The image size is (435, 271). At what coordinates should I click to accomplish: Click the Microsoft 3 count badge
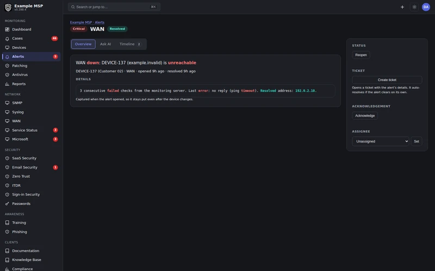pyautogui.click(x=55, y=139)
